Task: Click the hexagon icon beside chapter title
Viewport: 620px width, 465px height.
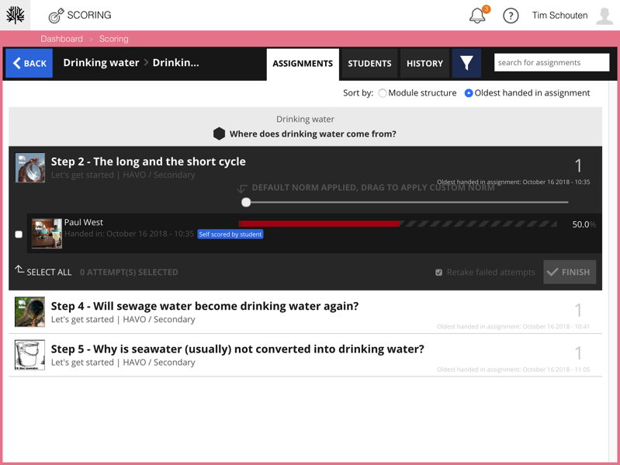Action: (x=220, y=134)
